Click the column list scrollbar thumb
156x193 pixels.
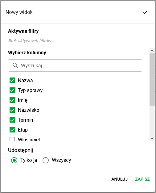tap(152, 79)
